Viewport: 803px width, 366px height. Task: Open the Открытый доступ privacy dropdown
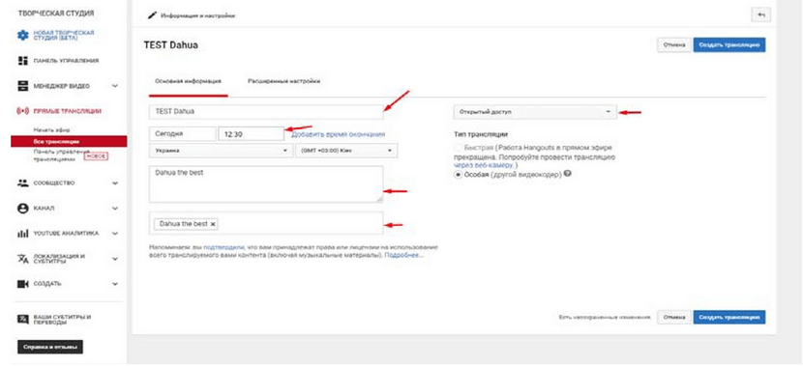pos(535,111)
